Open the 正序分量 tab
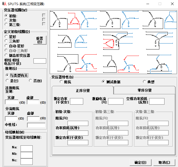Image resolution: width=178 pixels, height=167 pixels. click(83, 91)
